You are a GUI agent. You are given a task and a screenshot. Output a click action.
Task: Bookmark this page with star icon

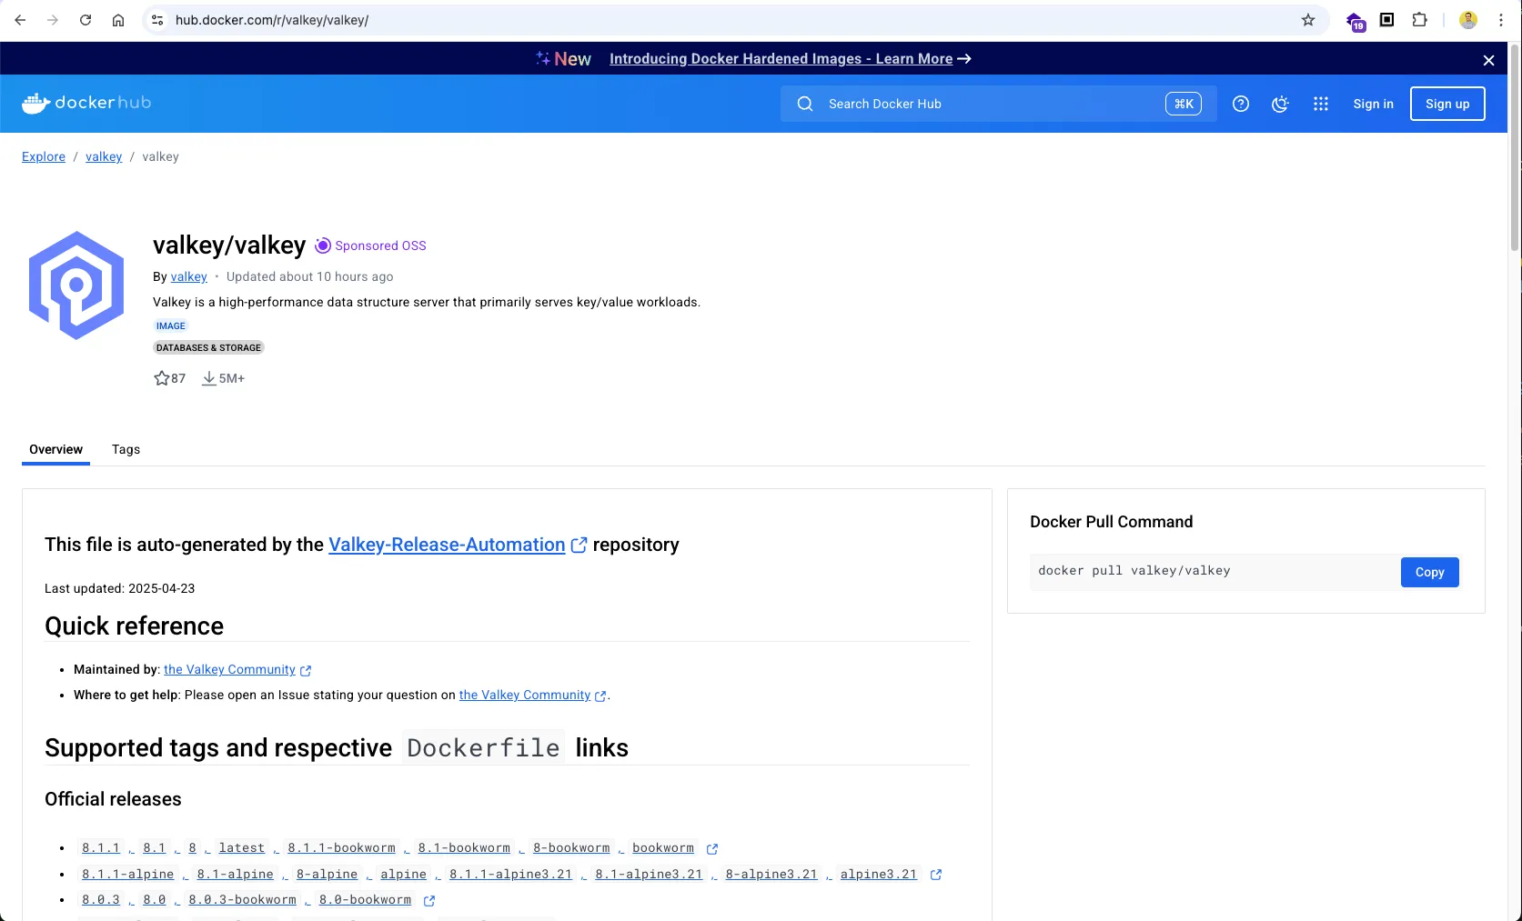pyautogui.click(x=1308, y=20)
